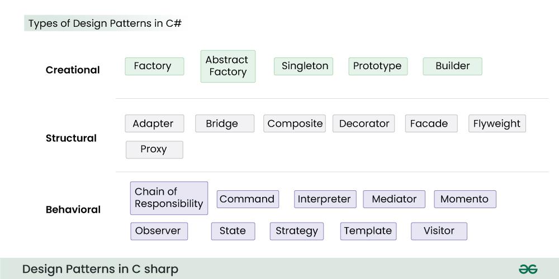Screen dimensions: 559x279
Task: Select the Composite pattern box
Action: [x=295, y=124]
